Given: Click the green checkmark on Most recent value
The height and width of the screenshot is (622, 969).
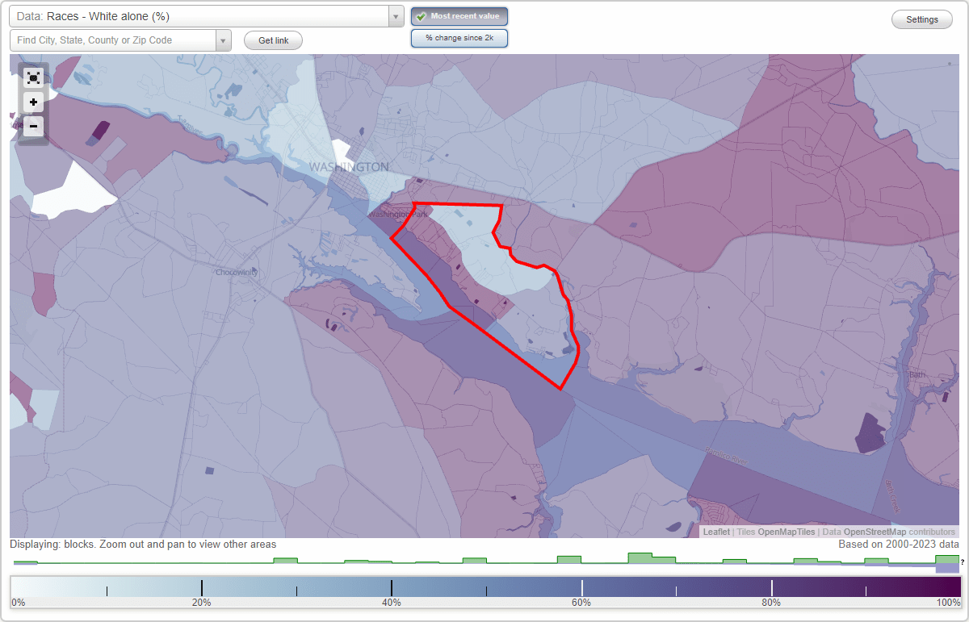Looking at the screenshot, I should point(421,15).
